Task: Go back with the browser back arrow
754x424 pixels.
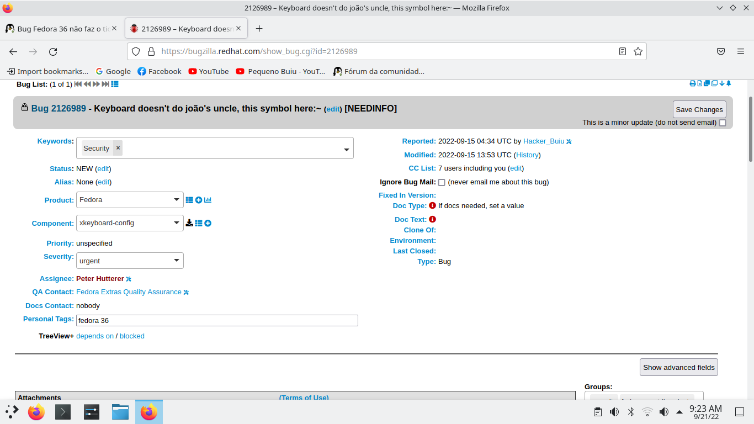Action: [x=13, y=51]
